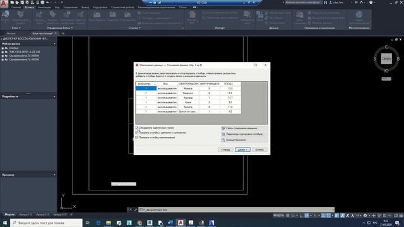Toggle Объединить идентичные строки checkbox

pyautogui.click(x=137, y=128)
